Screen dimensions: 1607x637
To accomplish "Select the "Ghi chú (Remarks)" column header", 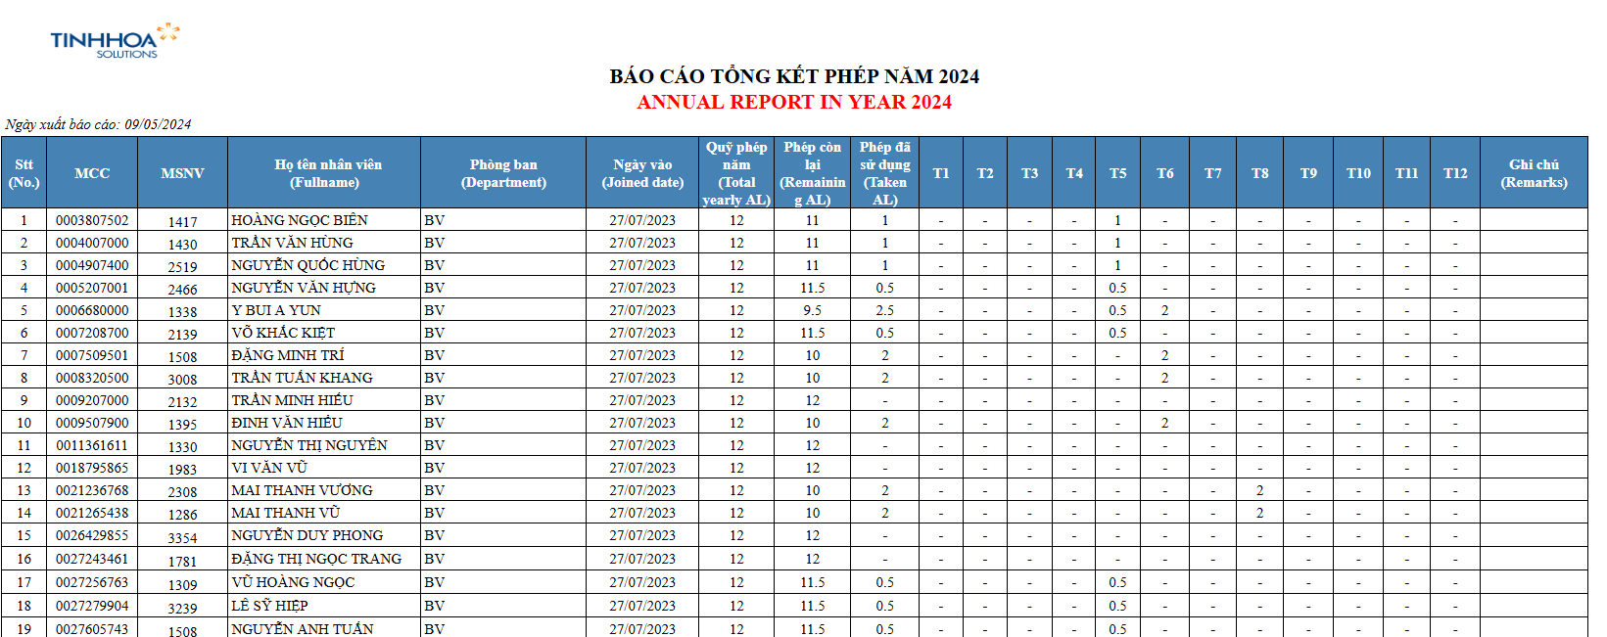I will pos(1534,173).
